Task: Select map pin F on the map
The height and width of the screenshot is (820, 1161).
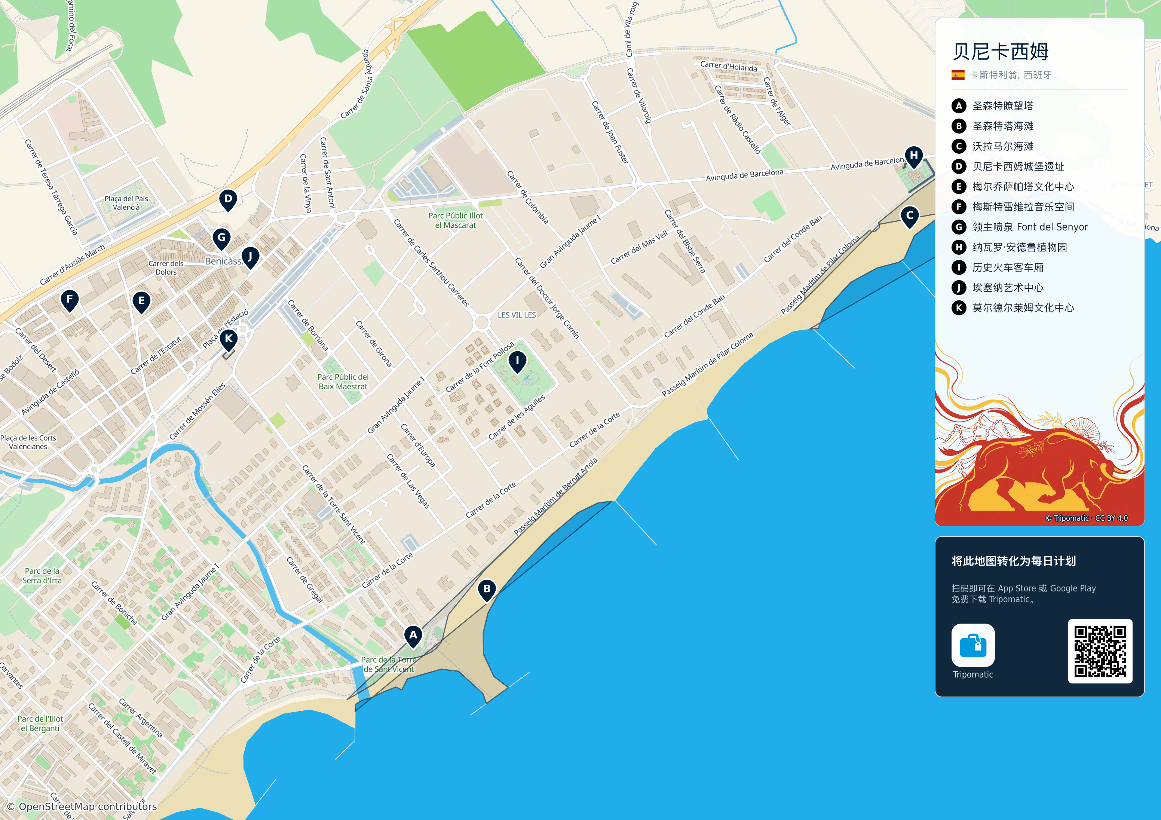Action: tap(70, 300)
